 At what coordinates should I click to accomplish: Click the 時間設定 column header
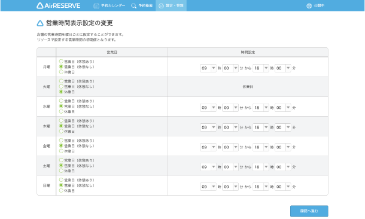248,53
